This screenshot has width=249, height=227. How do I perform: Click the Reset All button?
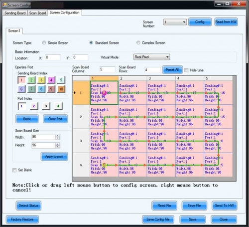[172, 70]
